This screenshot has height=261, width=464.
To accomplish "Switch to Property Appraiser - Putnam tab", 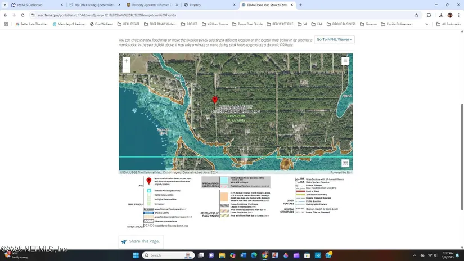I will tap(150, 5).
